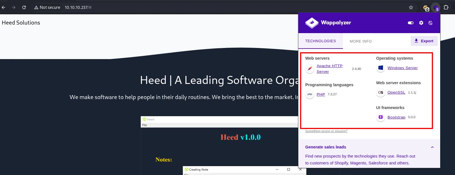Toggle the Wappalyzer enable switch

[x=411, y=23]
